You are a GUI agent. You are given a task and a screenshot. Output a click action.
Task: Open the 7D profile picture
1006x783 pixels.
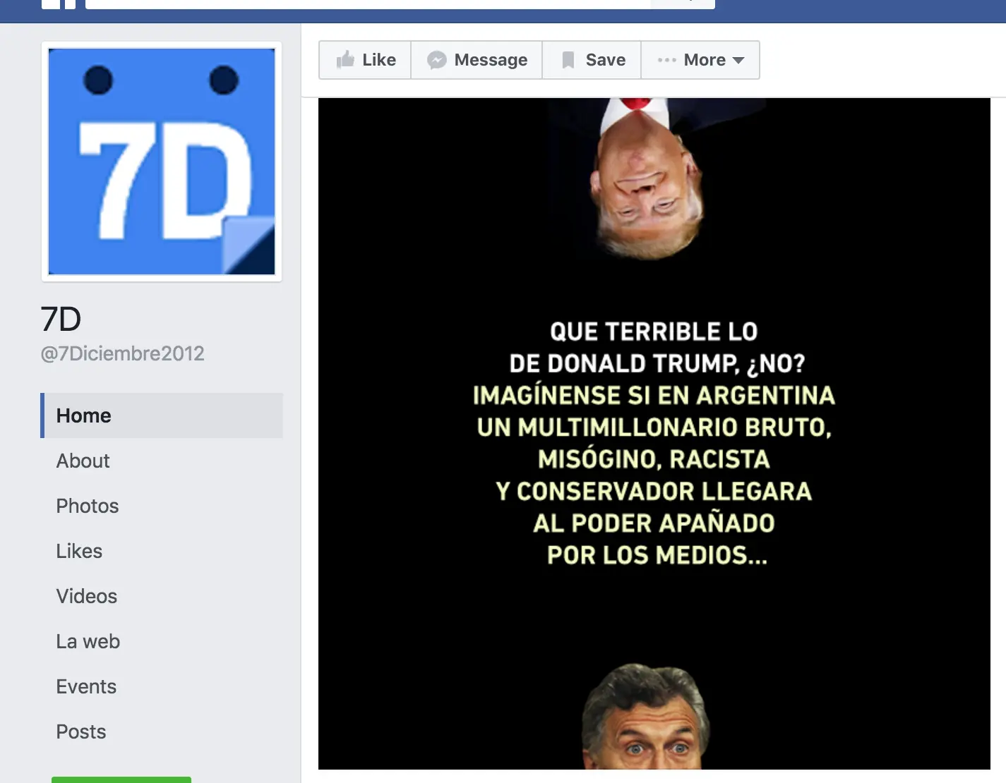(162, 162)
